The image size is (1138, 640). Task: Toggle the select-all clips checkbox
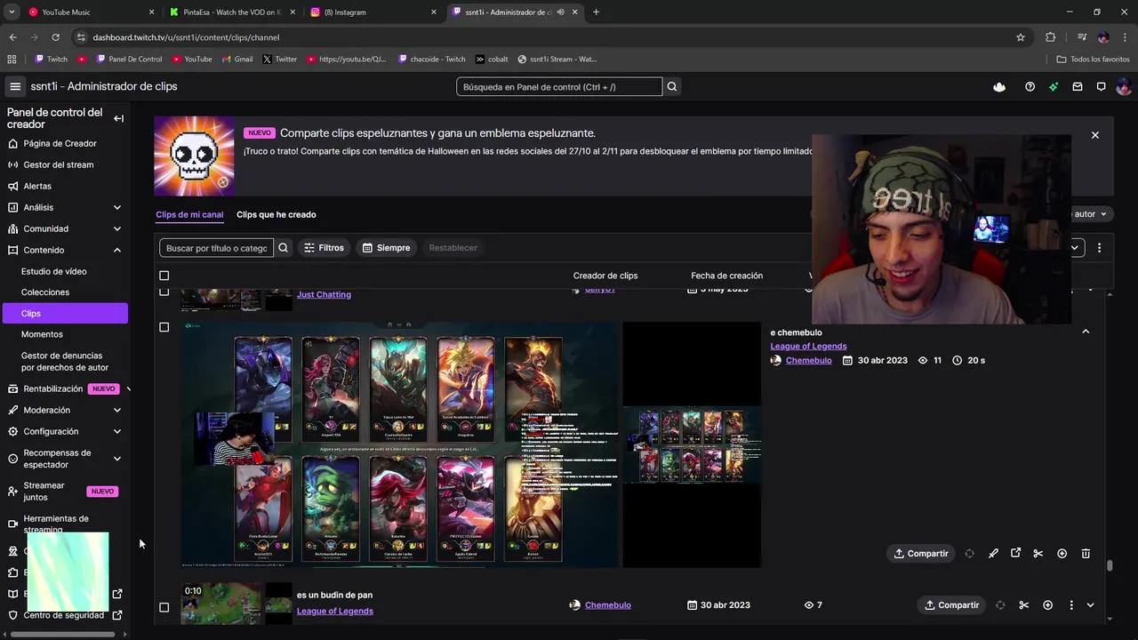(164, 276)
